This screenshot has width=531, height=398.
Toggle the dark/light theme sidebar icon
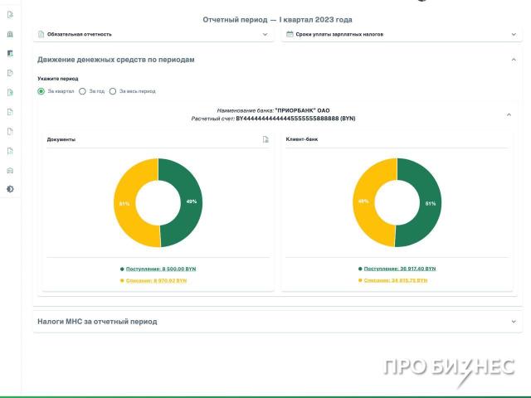[10, 189]
